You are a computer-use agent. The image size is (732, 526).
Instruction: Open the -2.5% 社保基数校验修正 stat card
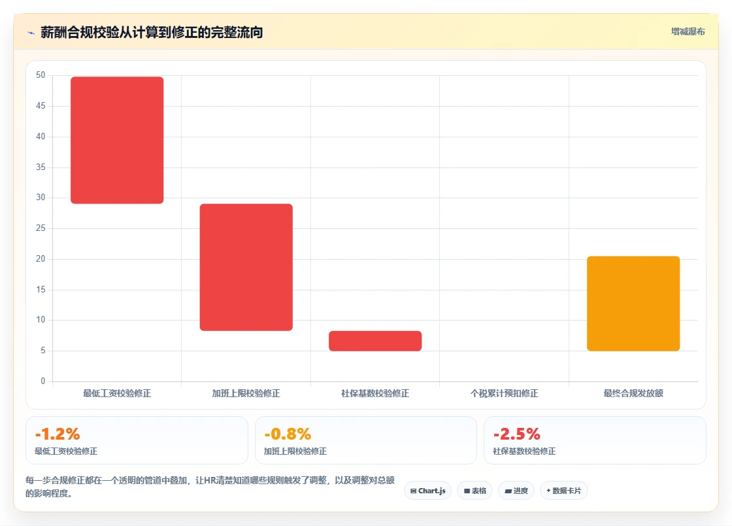595,440
